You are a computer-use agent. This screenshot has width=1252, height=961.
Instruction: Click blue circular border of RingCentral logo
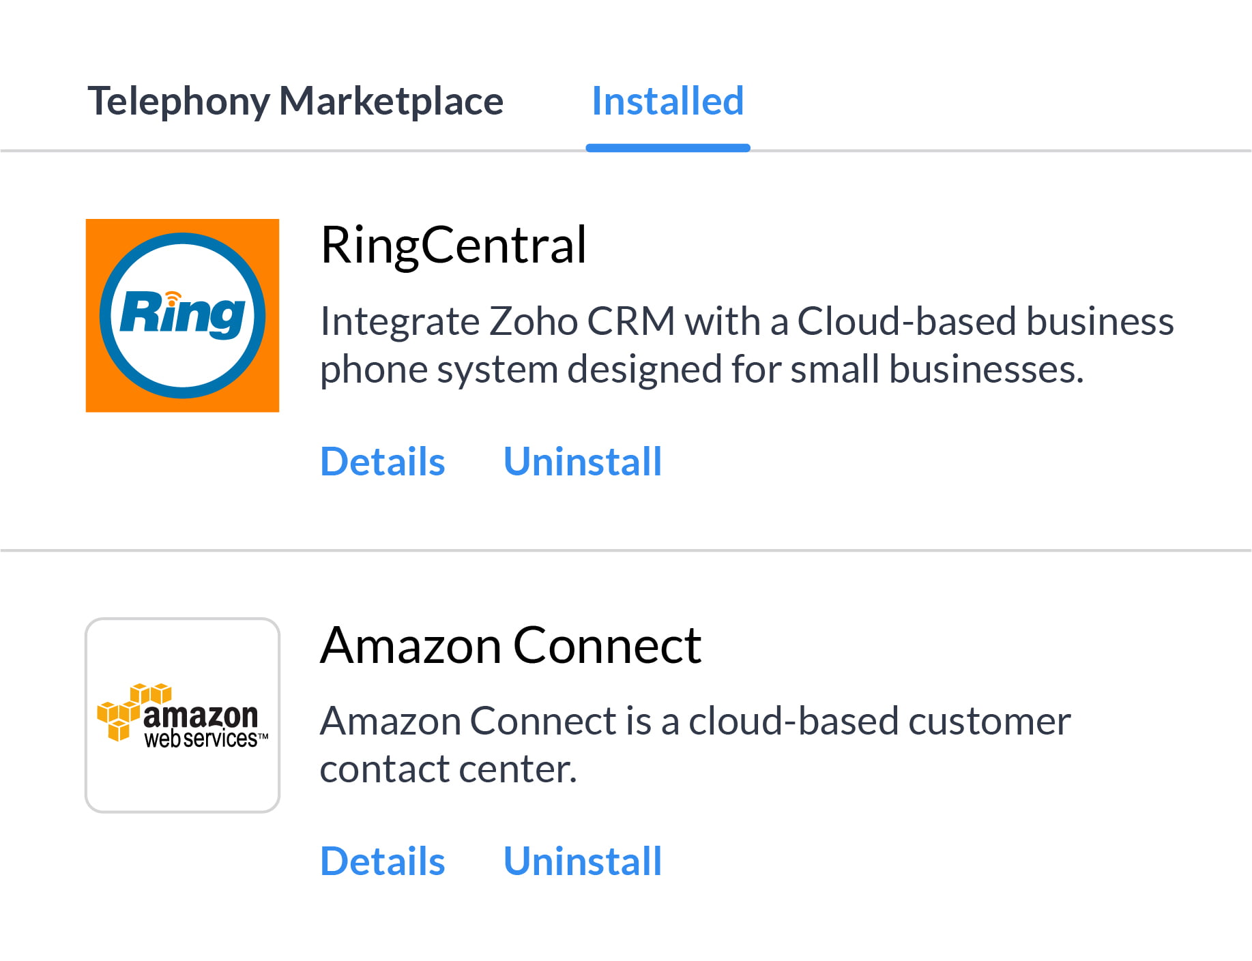[x=182, y=239]
